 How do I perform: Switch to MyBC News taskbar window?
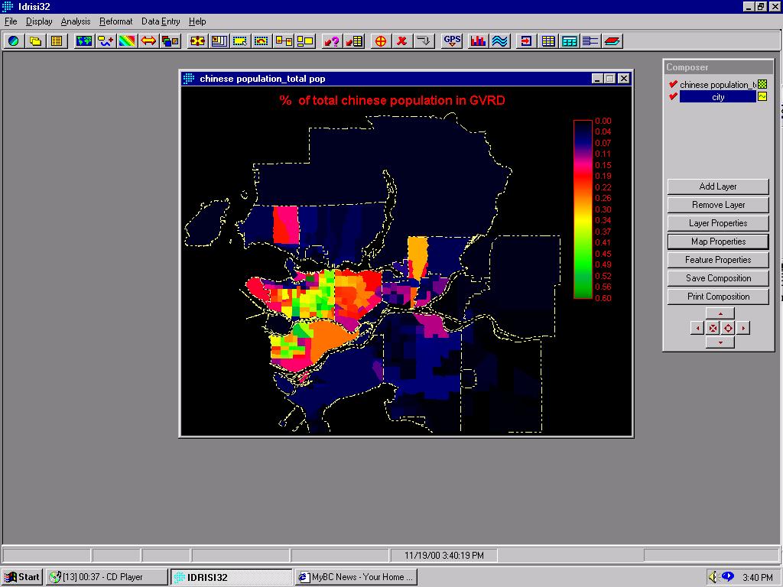tap(356, 577)
